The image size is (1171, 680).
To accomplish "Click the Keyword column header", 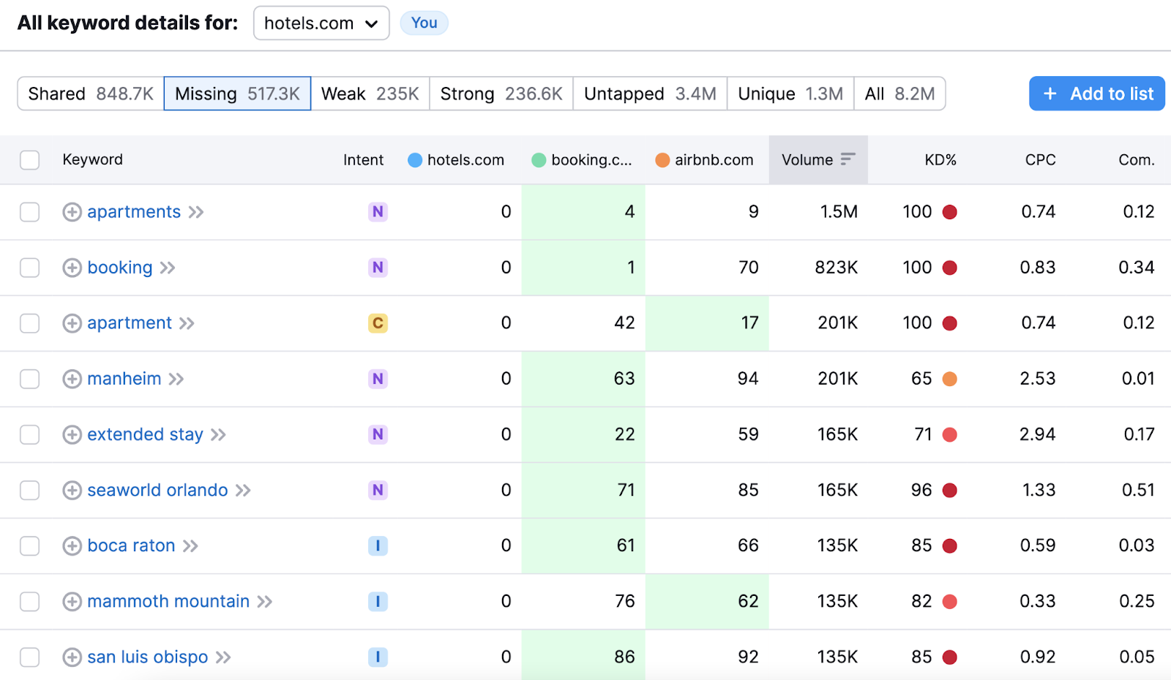I will coord(92,159).
